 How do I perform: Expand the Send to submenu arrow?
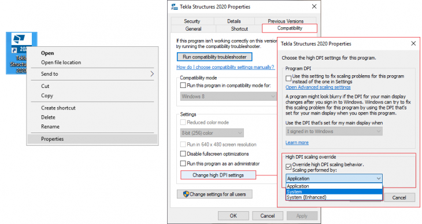click(x=152, y=74)
